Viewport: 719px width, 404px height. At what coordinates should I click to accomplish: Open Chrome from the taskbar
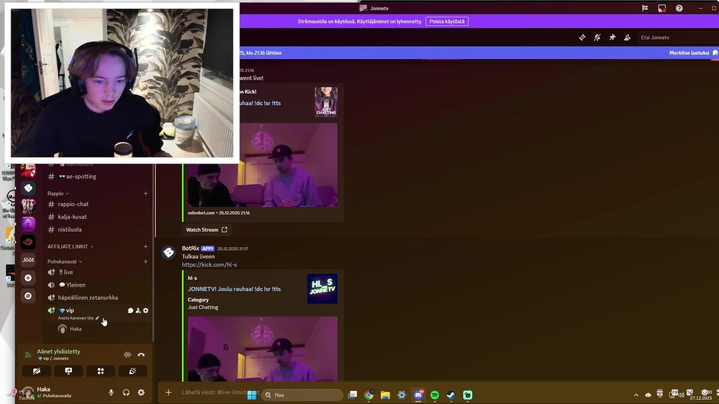(x=368, y=395)
